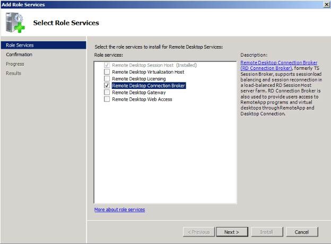Open More about role services link
This screenshot has height=244, width=331.
(119, 210)
